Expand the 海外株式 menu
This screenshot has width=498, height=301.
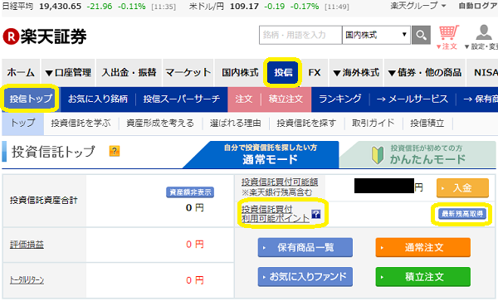tap(356, 73)
